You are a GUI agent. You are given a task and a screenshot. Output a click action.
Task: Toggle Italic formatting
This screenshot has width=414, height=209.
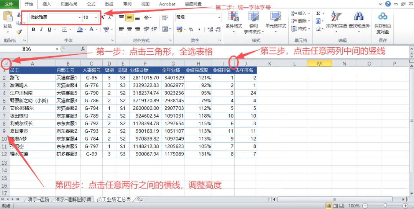click(x=41, y=29)
